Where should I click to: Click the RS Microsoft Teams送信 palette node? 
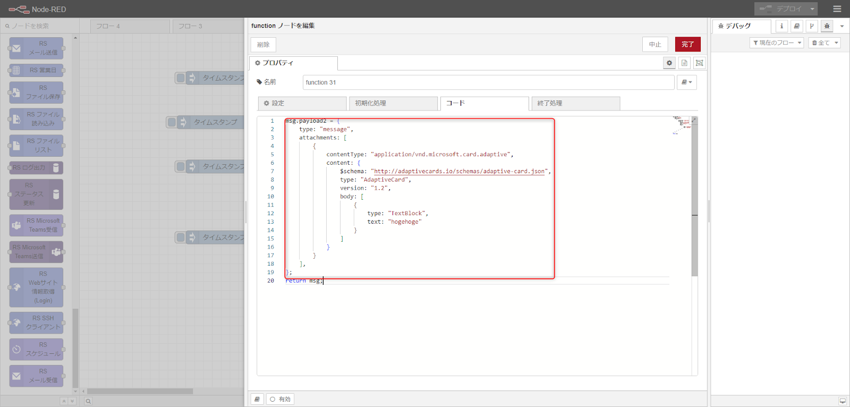point(36,252)
